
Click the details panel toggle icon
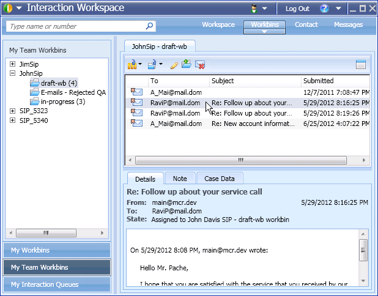[x=361, y=64]
